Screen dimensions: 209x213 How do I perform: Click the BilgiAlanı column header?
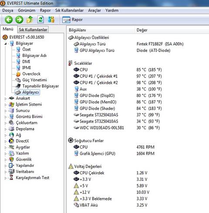coord(101,30)
